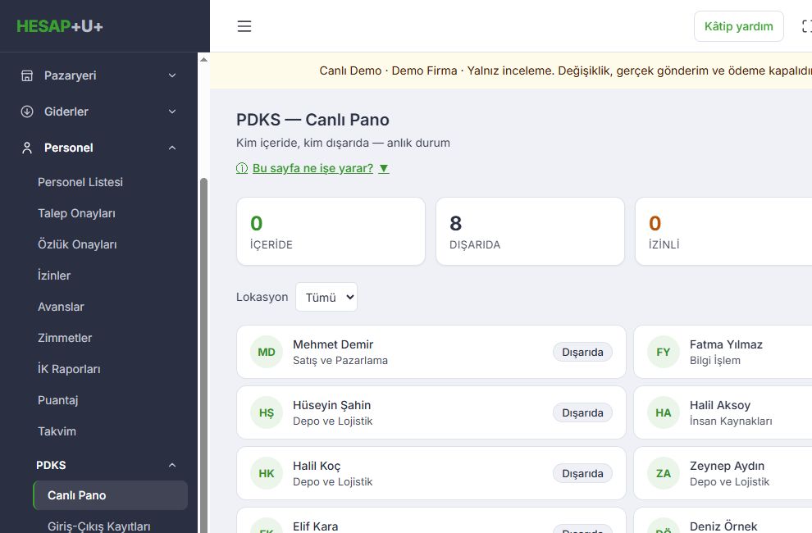Click the Canlı Demo banner text
This screenshot has height=533, width=812.
click(x=565, y=71)
